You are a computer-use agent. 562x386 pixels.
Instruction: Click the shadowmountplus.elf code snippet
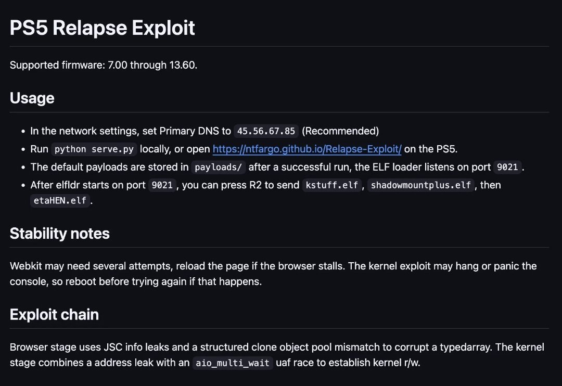point(421,185)
